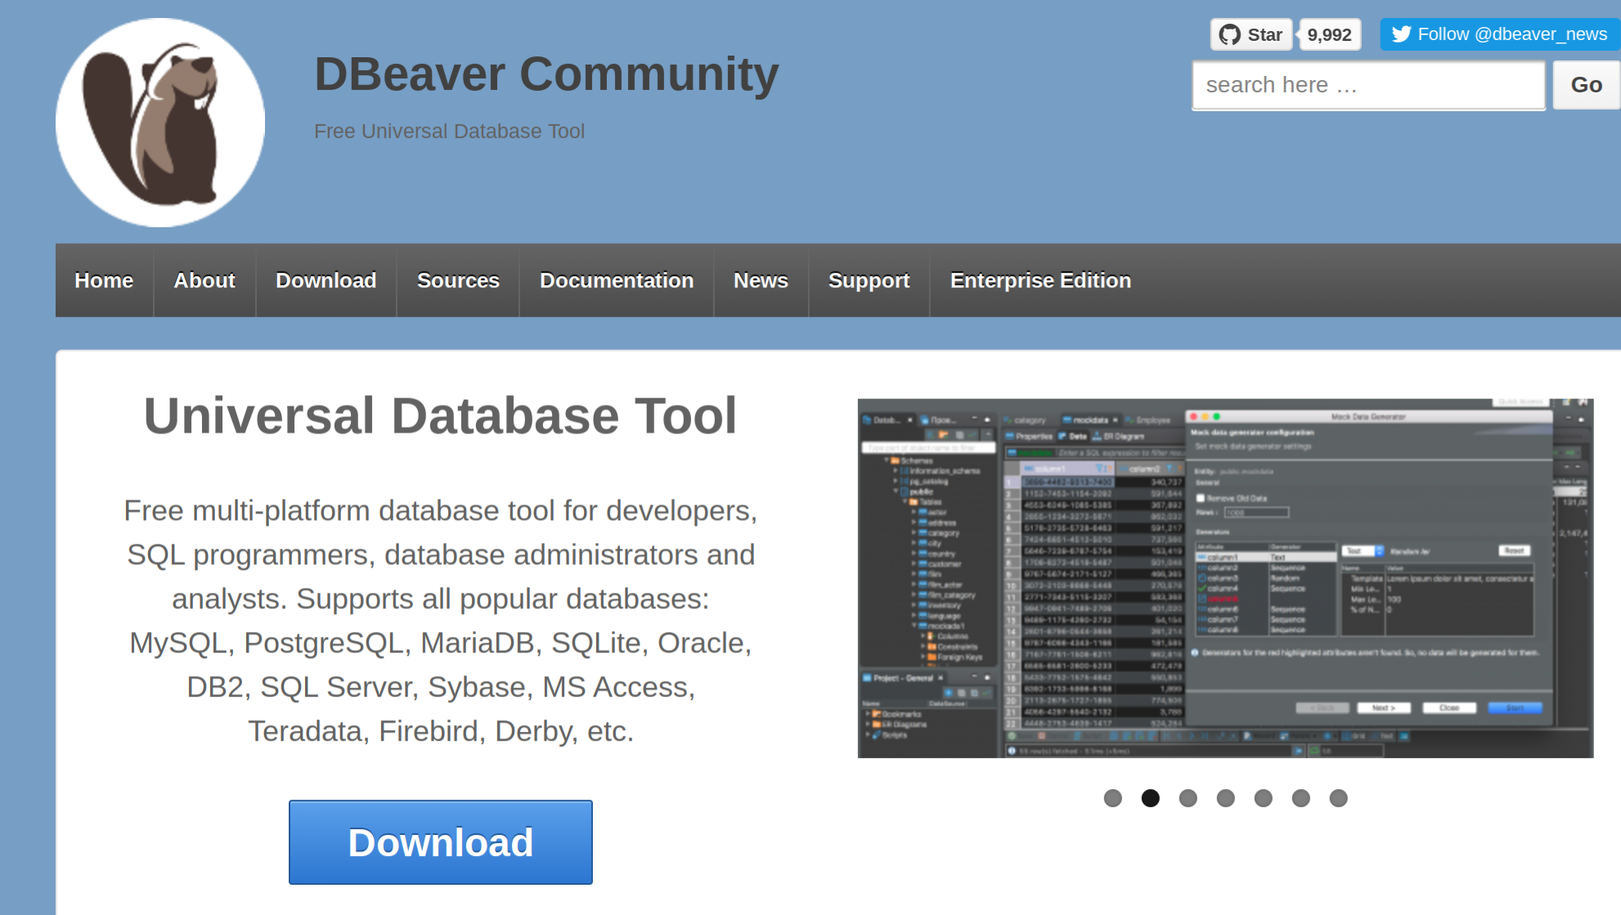Open the Home menu item
This screenshot has width=1621, height=915.
(x=104, y=280)
